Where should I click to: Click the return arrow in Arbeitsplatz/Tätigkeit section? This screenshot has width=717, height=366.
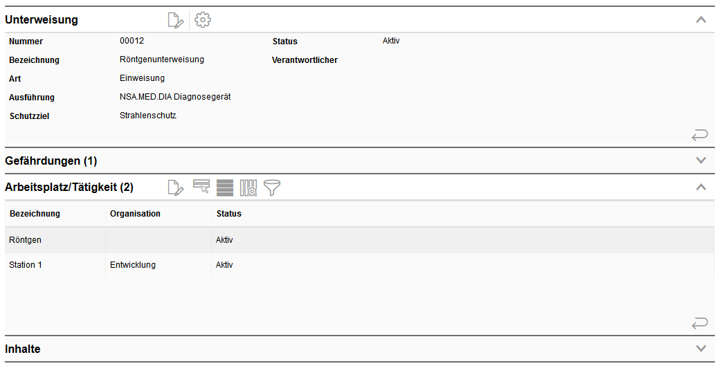click(700, 324)
